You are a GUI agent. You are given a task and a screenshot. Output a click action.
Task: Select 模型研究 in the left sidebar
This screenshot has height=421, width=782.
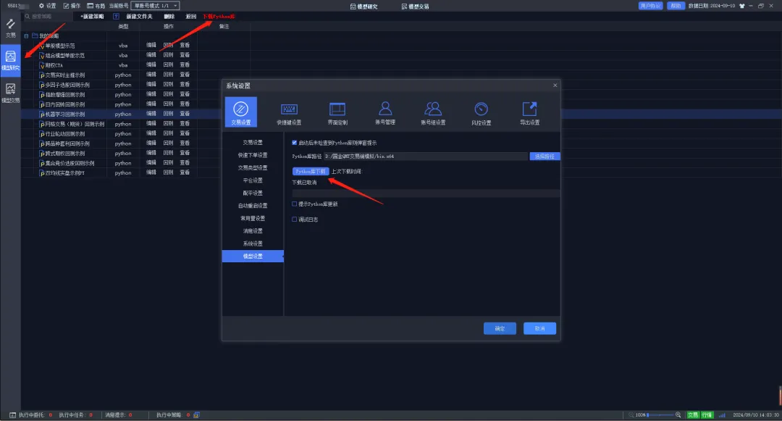point(10,60)
